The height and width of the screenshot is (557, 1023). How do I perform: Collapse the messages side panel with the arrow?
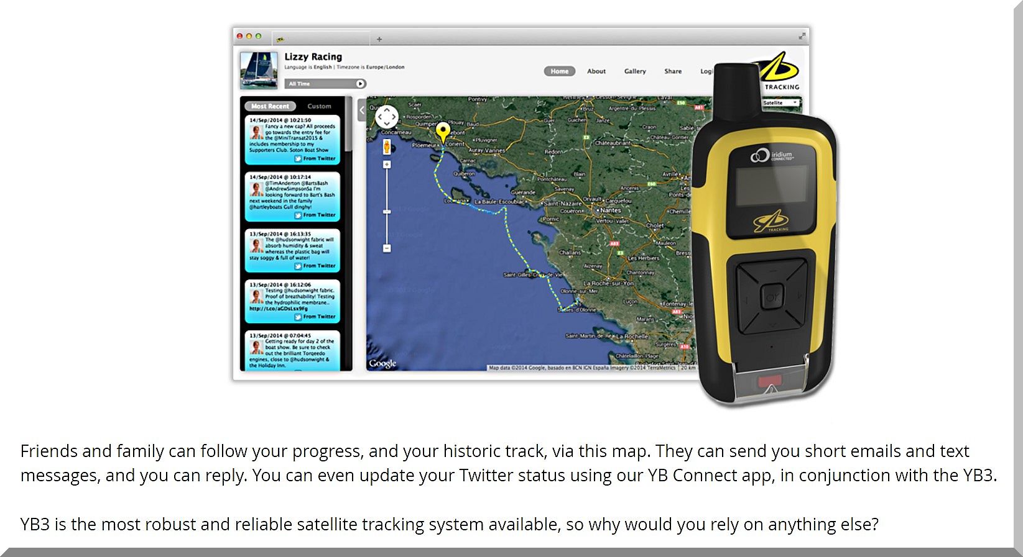[x=361, y=111]
